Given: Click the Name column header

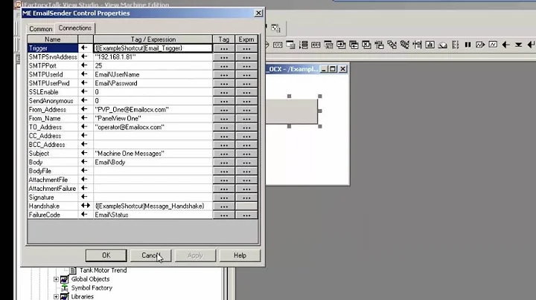Looking at the screenshot, I should 53,39.
